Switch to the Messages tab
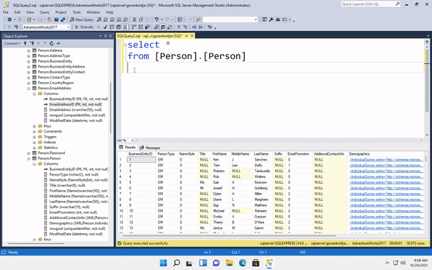The width and height of the screenshot is (432, 270). tap(150, 148)
